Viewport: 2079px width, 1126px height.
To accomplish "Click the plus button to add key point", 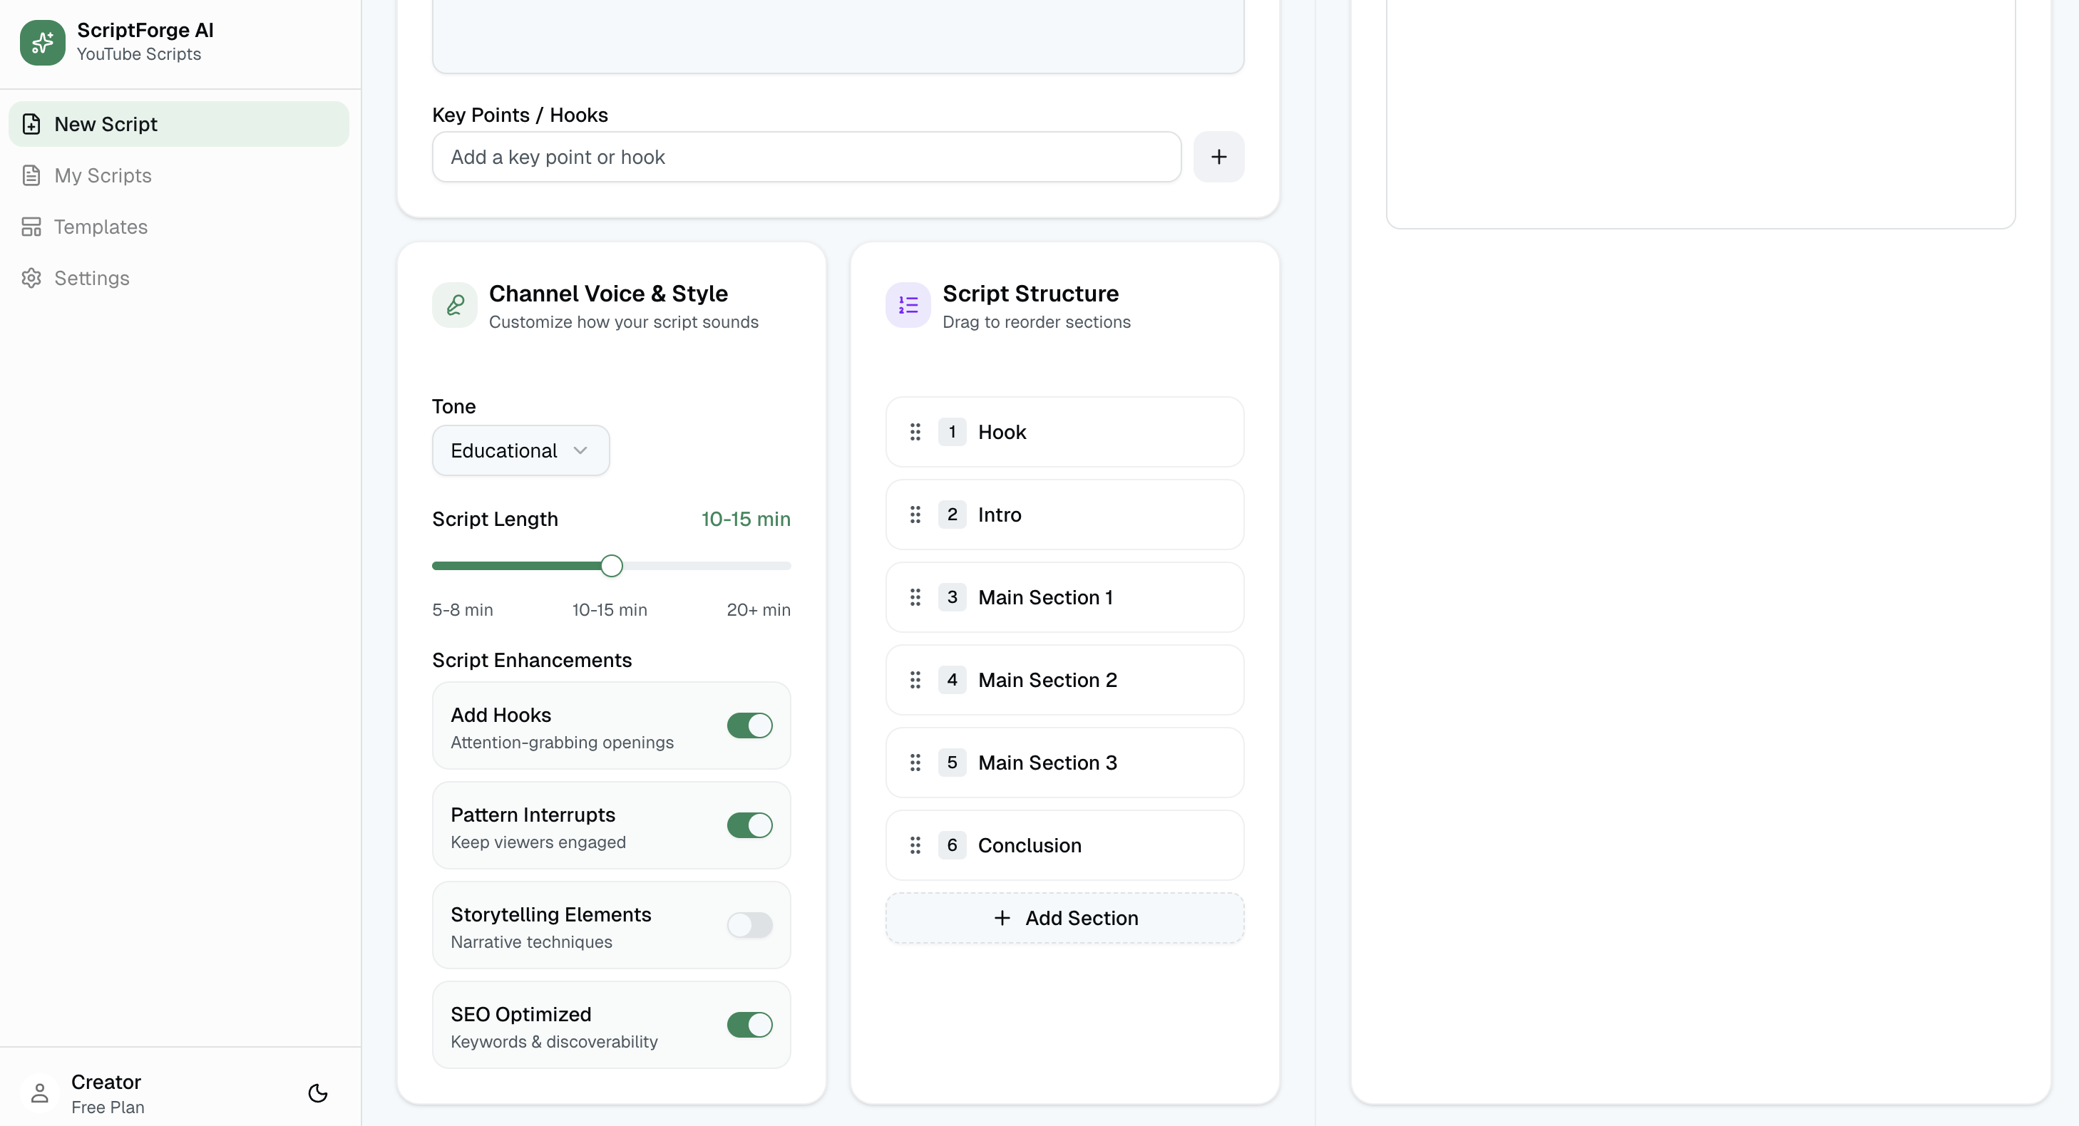I will click(1218, 157).
